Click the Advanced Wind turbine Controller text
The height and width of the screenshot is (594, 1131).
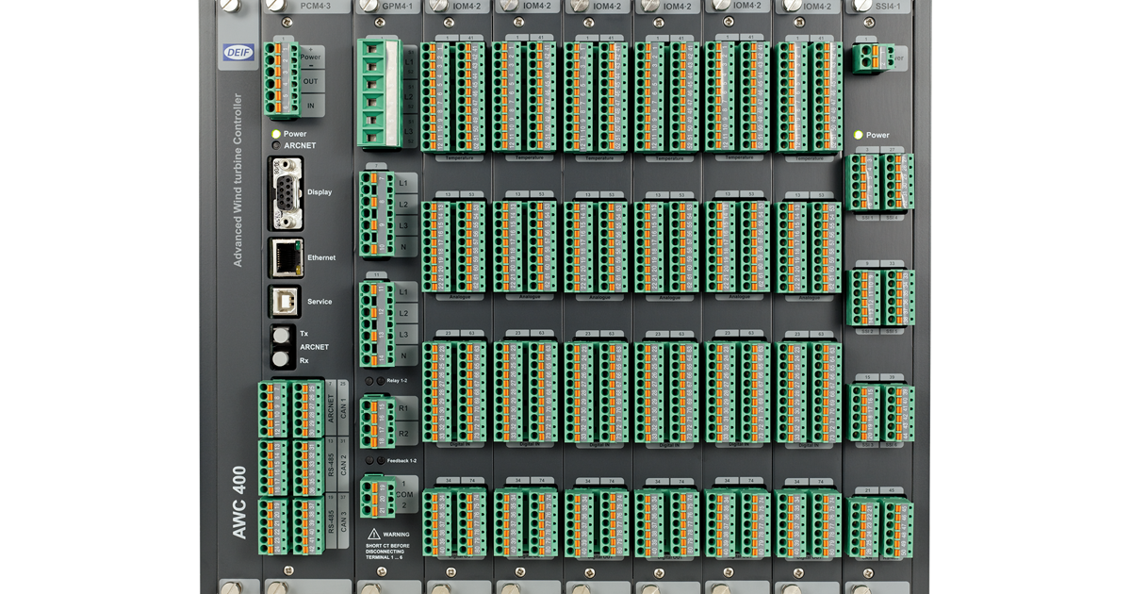coord(238,180)
